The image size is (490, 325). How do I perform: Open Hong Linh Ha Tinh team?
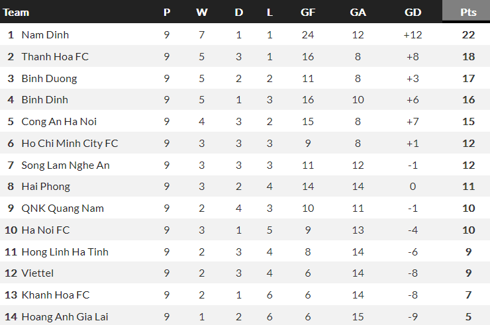click(65, 252)
